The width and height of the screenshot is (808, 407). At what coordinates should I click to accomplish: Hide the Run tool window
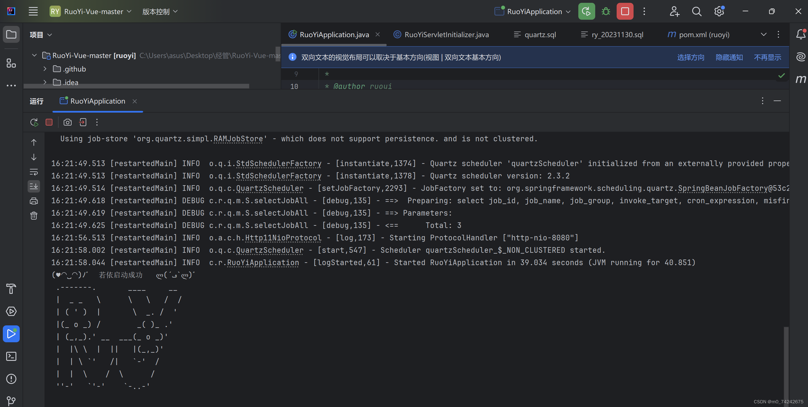click(777, 101)
